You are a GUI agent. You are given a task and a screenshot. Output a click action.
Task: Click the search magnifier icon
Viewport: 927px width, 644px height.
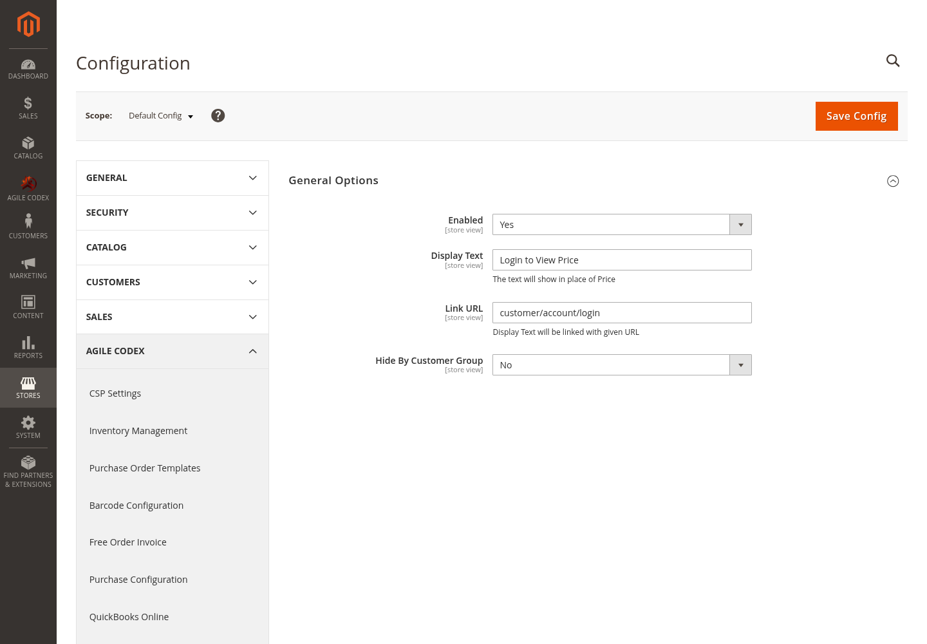pos(893,61)
